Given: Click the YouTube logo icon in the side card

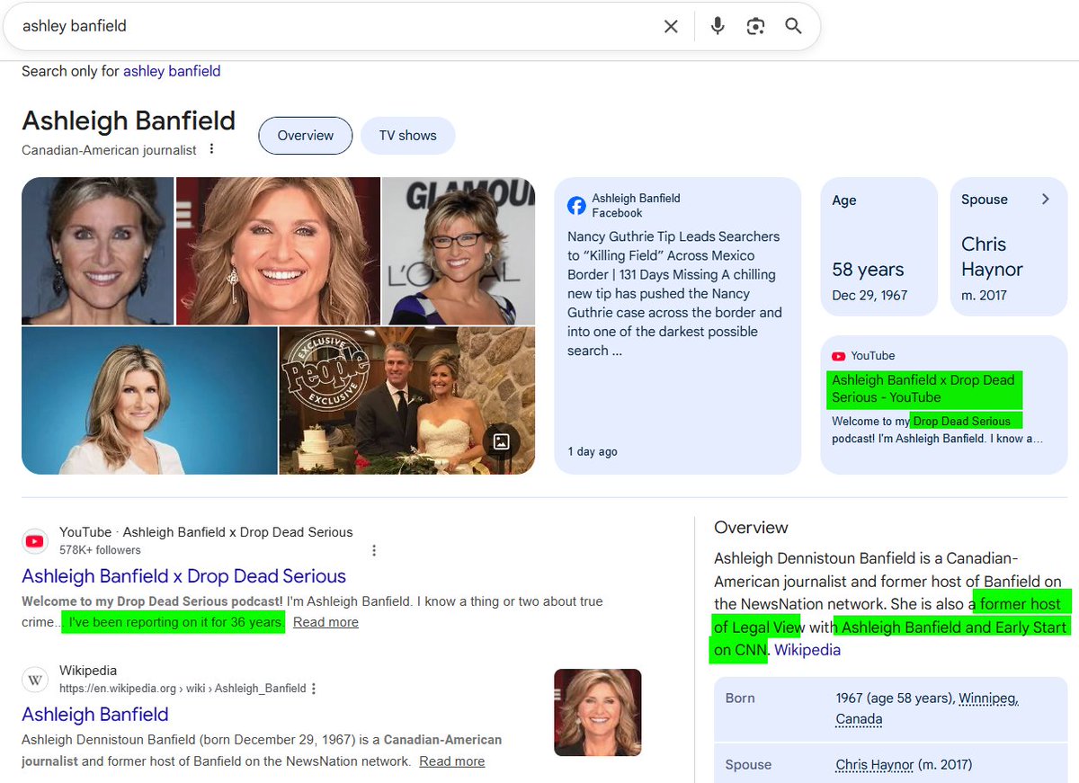Looking at the screenshot, I should 839,356.
